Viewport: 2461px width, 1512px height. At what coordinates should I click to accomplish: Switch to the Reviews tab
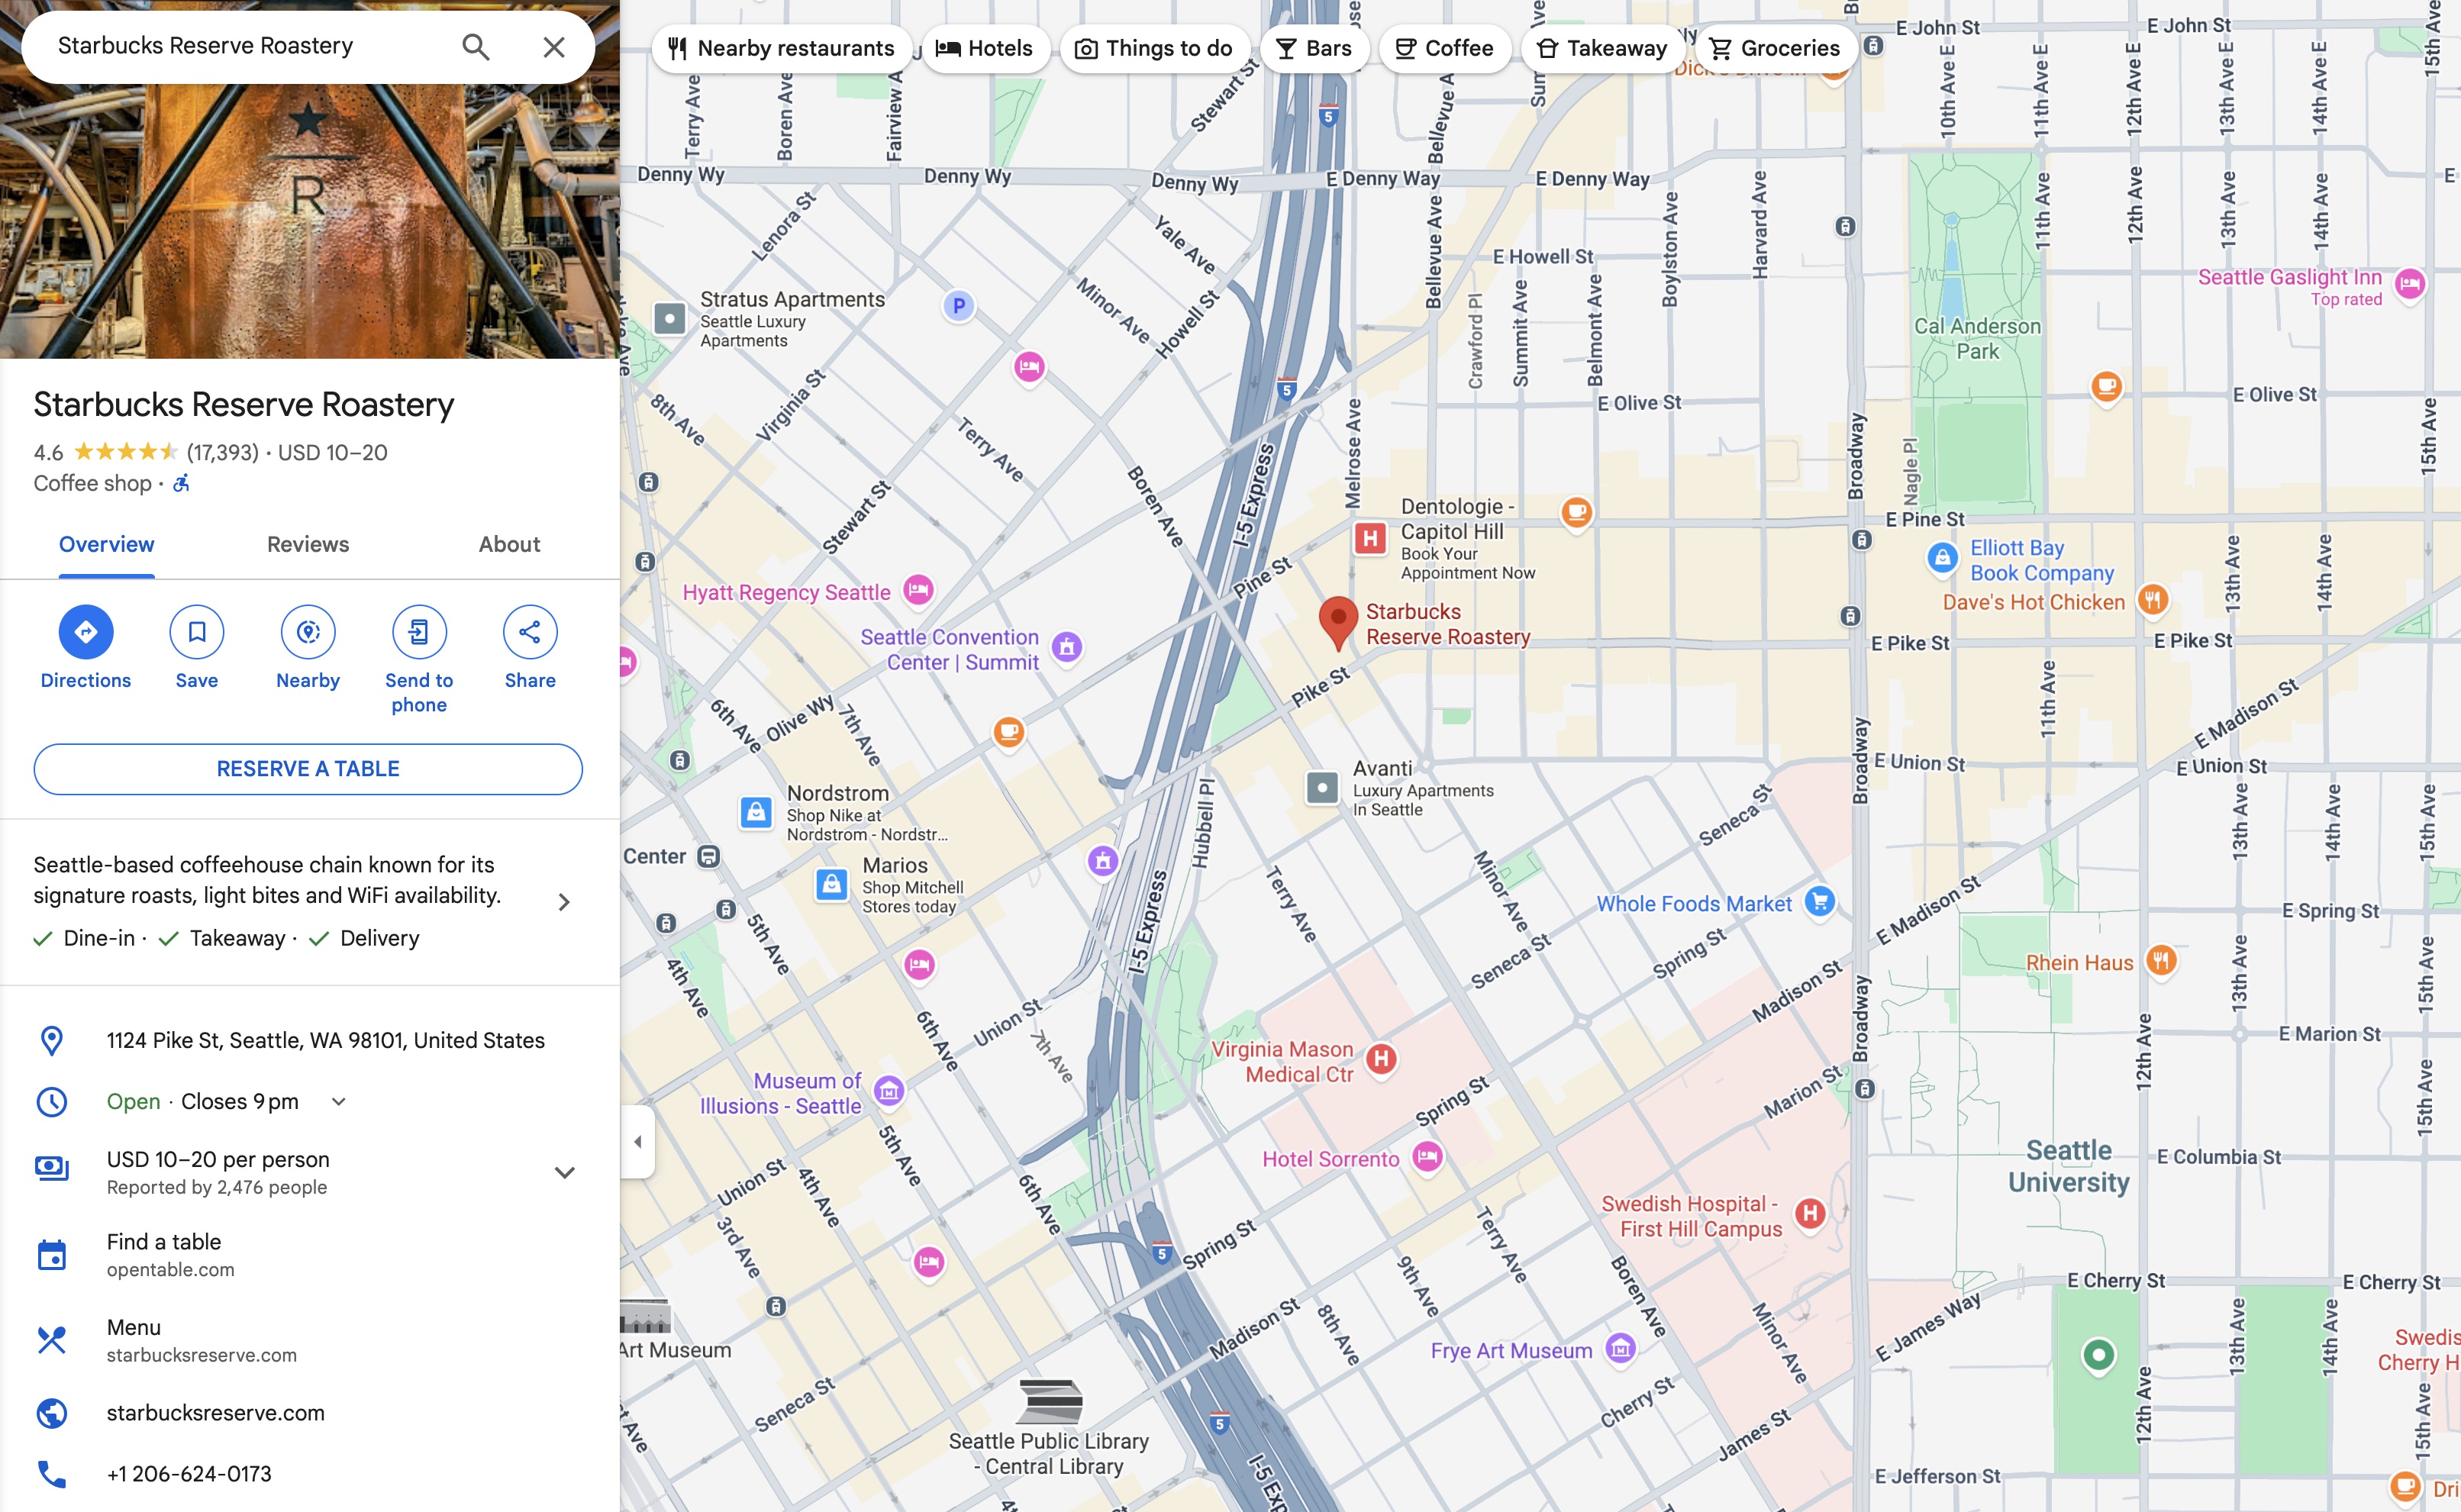click(308, 544)
